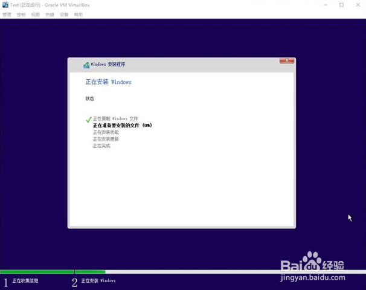This screenshot has height=290, width=366.
Task: Click the Windows 安装程序 setup icon
Action: pyautogui.click(x=86, y=65)
